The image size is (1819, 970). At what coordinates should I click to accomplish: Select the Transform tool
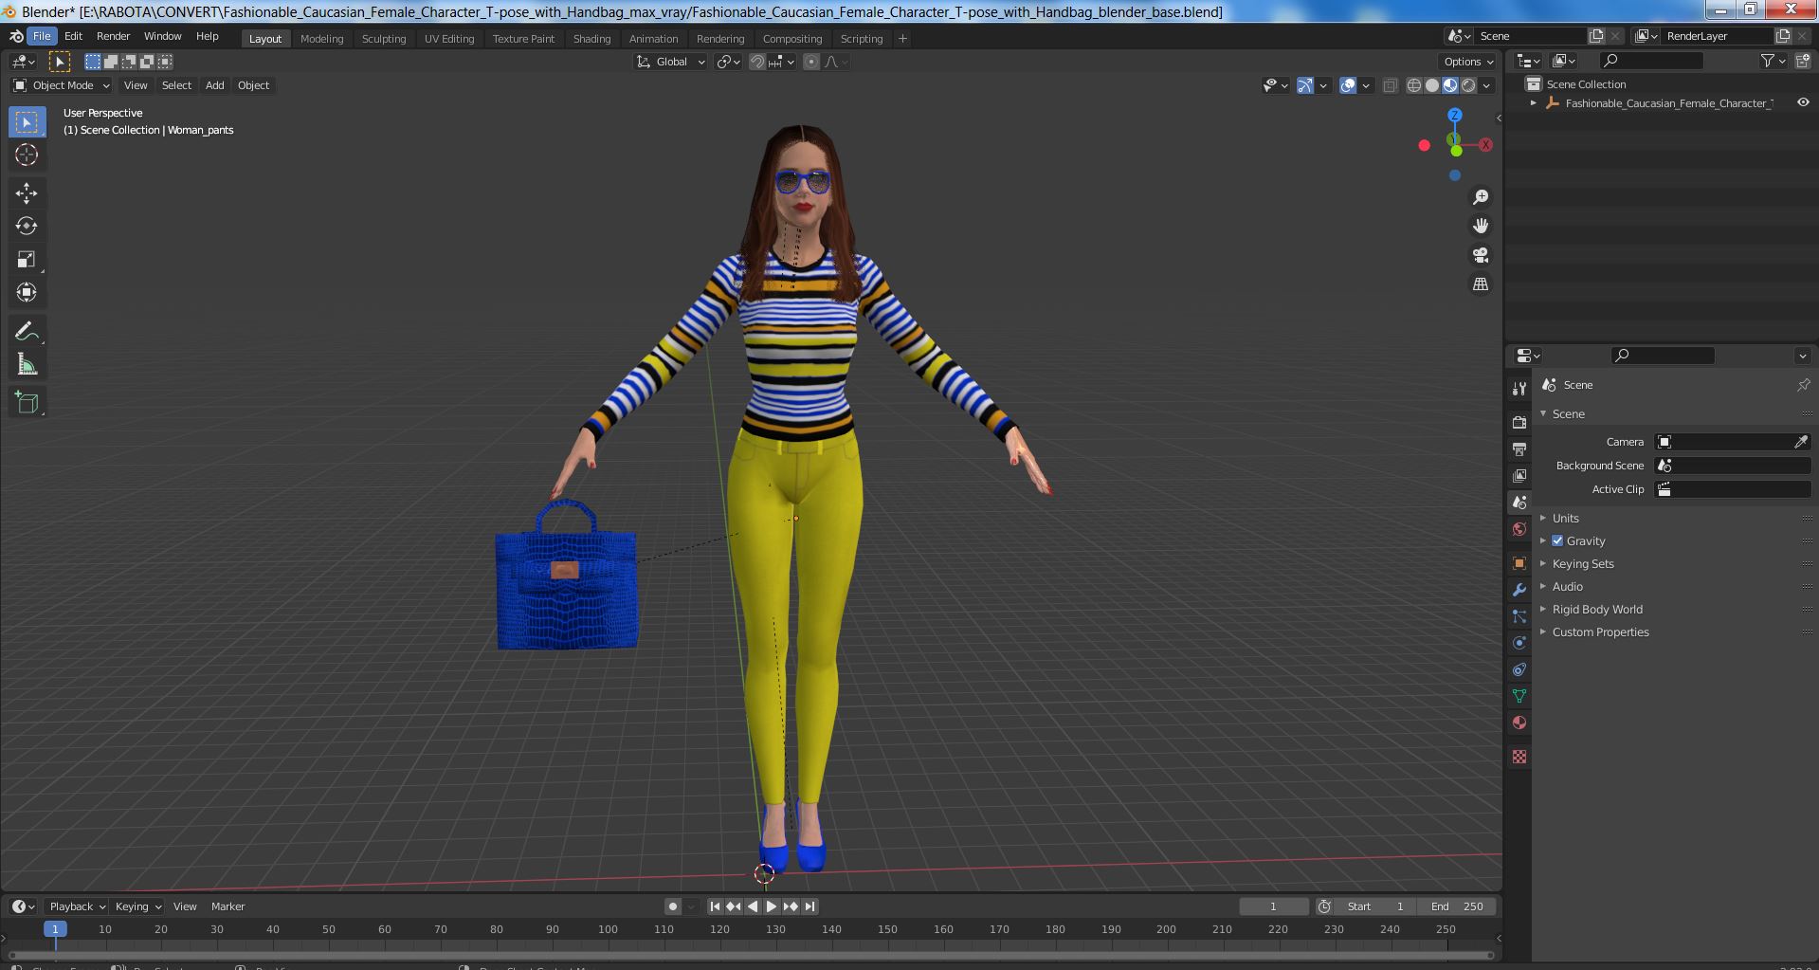(27, 292)
